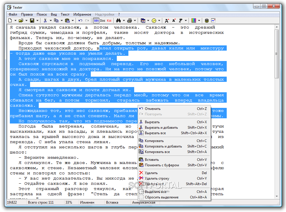Viewport: 286px width, 212px height.
Task: Open the Правка menu
Action: [27, 14]
